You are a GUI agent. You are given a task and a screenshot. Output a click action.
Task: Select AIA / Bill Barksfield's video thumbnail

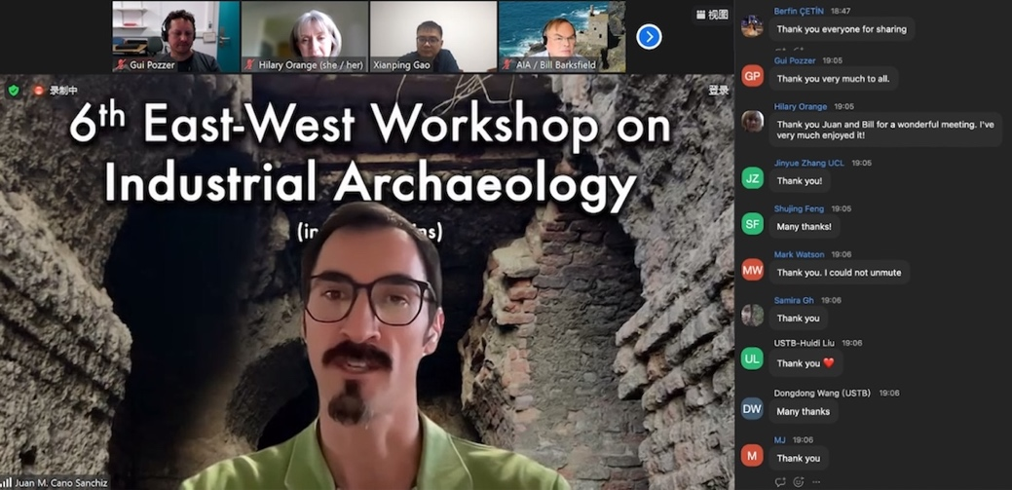click(x=562, y=36)
